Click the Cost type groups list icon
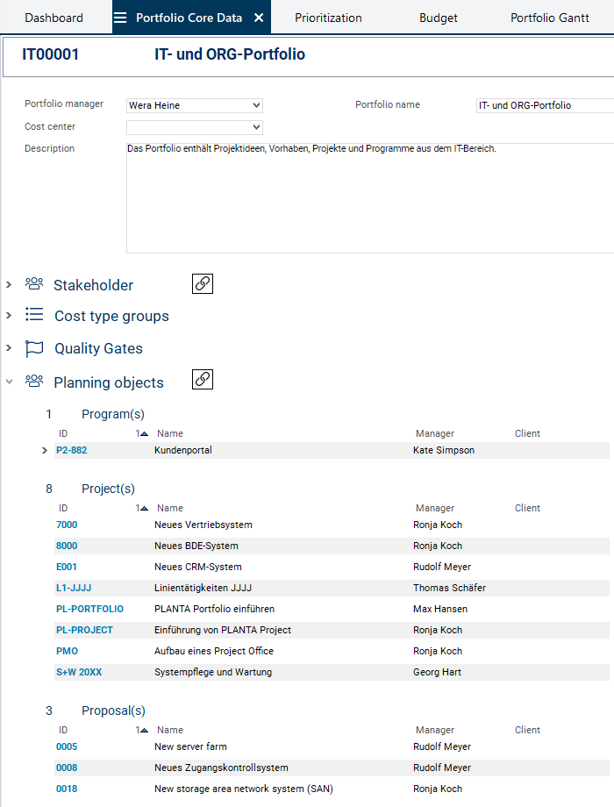 tap(34, 315)
